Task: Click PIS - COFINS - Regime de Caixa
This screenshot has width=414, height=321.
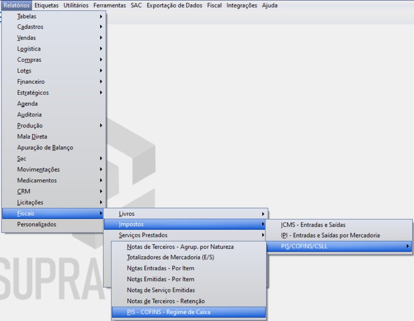Action: [168, 312]
